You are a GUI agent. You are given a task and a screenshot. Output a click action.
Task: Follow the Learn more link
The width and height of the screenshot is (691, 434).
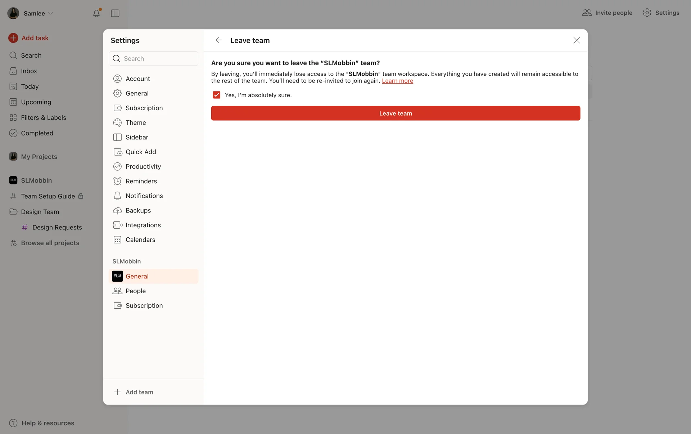(x=397, y=81)
